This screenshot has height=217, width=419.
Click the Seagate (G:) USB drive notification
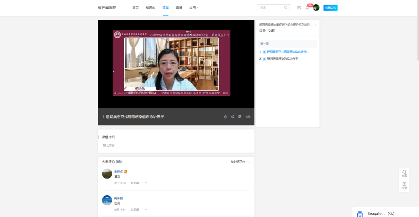pyautogui.click(x=385, y=213)
